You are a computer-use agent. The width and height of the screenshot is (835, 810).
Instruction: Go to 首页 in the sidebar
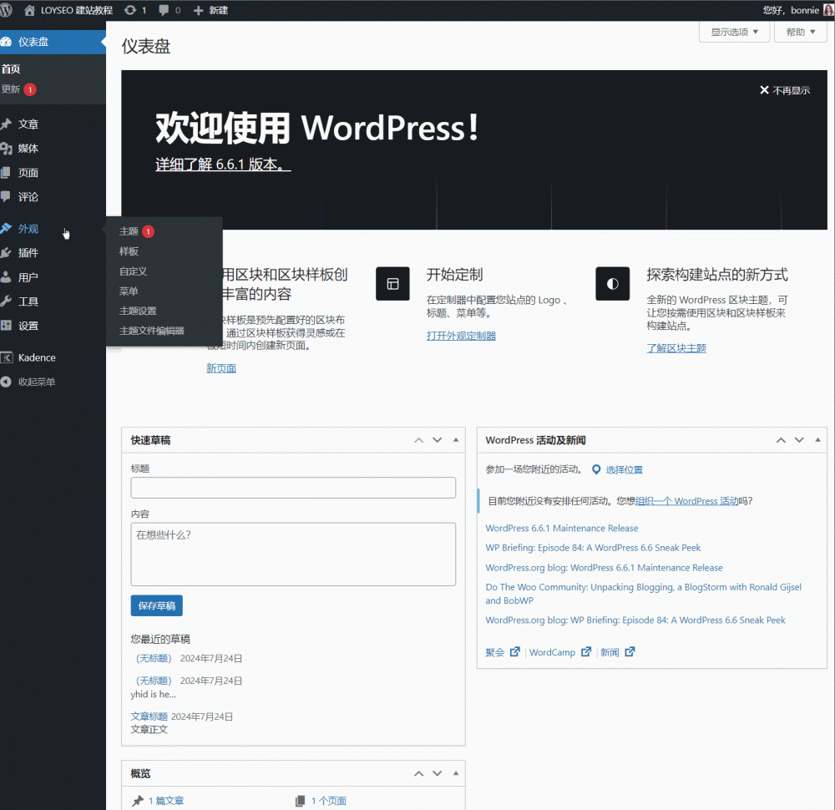coord(11,69)
